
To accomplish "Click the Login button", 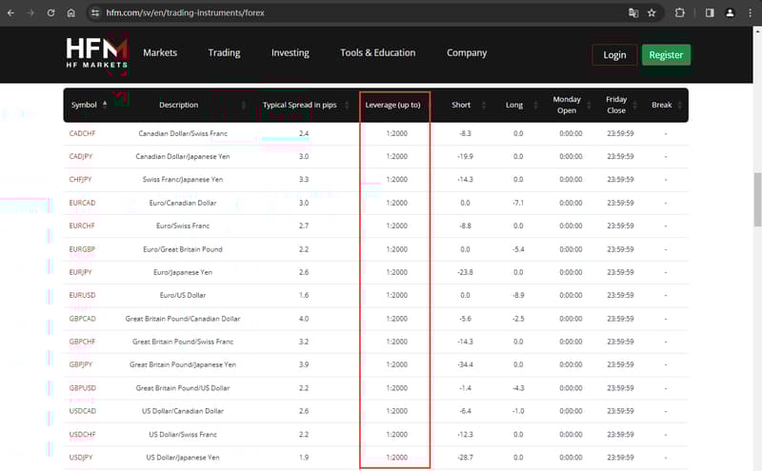I will (x=614, y=55).
